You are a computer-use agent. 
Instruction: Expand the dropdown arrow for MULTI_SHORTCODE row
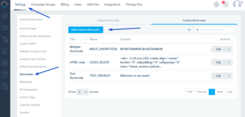pyautogui.click(x=229, y=49)
